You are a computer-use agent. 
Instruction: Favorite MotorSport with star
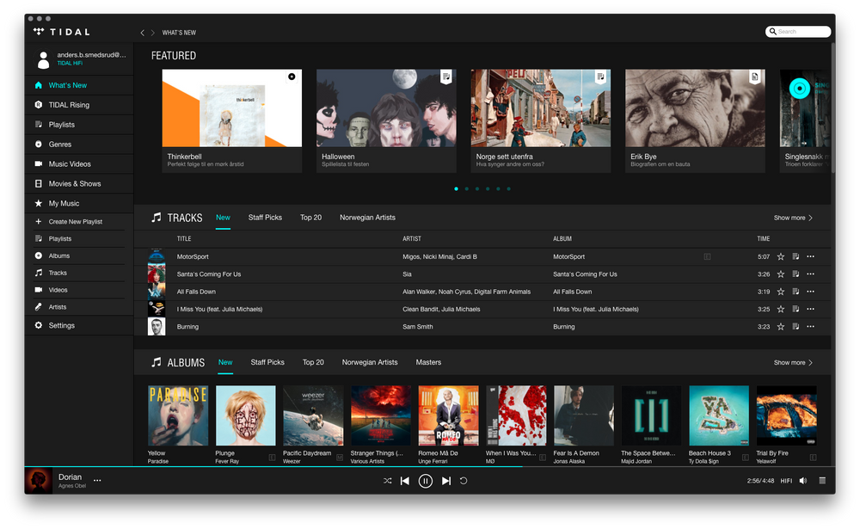tap(781, 257)
